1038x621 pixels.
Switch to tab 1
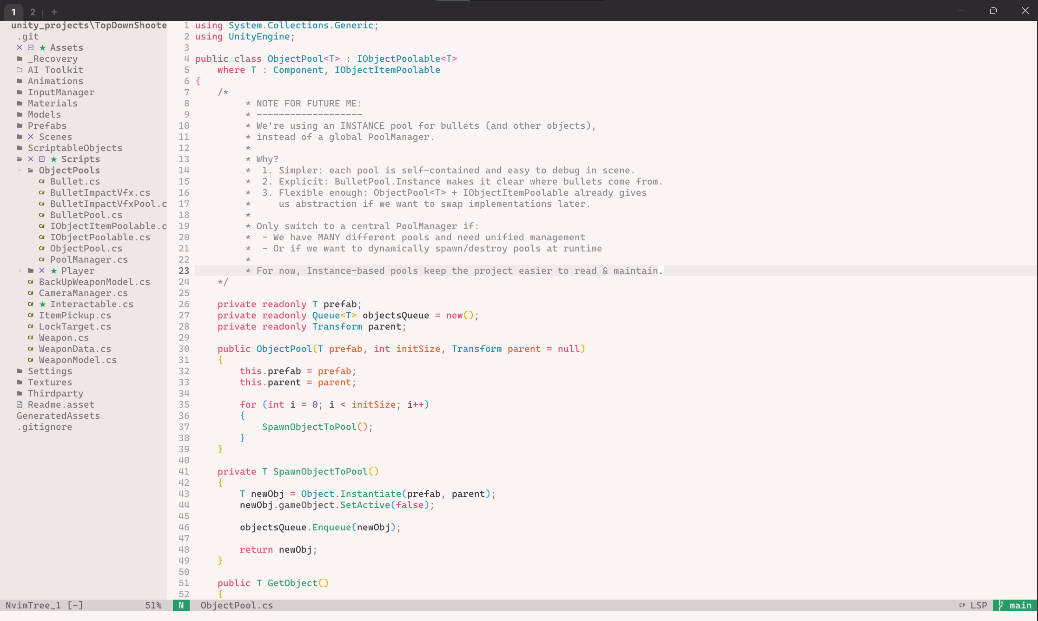13,12
